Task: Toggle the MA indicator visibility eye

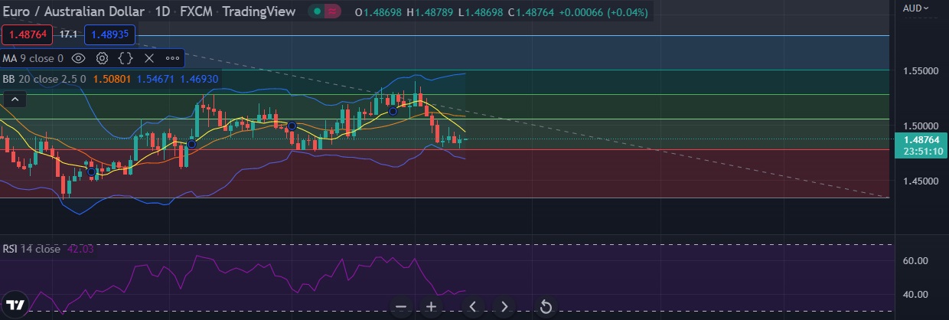Action: click(78, 58)
